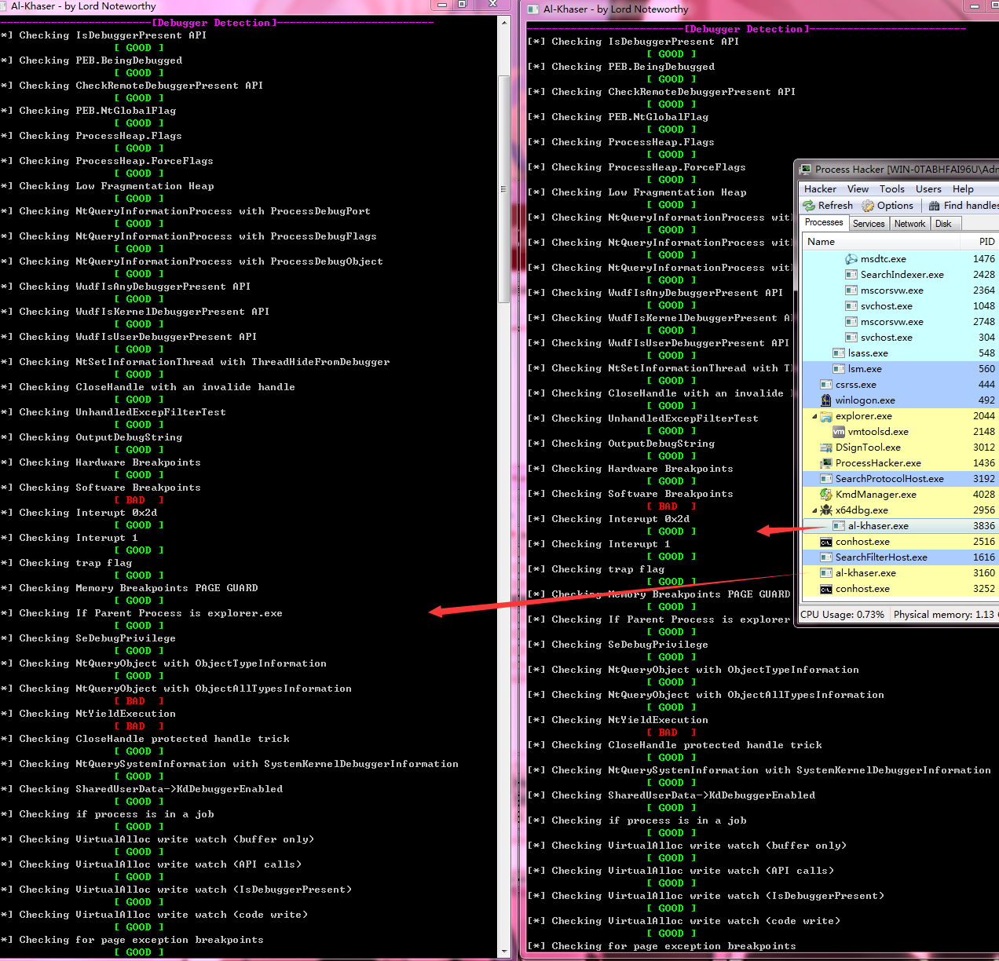
Task: Click the left console scrollbar down arrow
Action: (504, 951)
